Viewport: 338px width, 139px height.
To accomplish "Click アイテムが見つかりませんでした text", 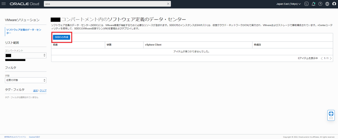I will pos(192,52).
